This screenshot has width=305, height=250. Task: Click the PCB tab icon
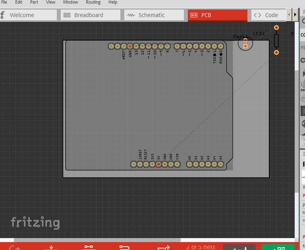pyautogui.click(x=194, y=15)
